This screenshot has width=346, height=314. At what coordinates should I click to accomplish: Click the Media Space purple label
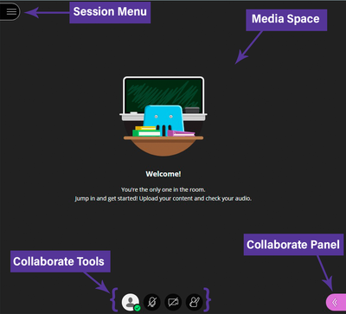[286, 19]
